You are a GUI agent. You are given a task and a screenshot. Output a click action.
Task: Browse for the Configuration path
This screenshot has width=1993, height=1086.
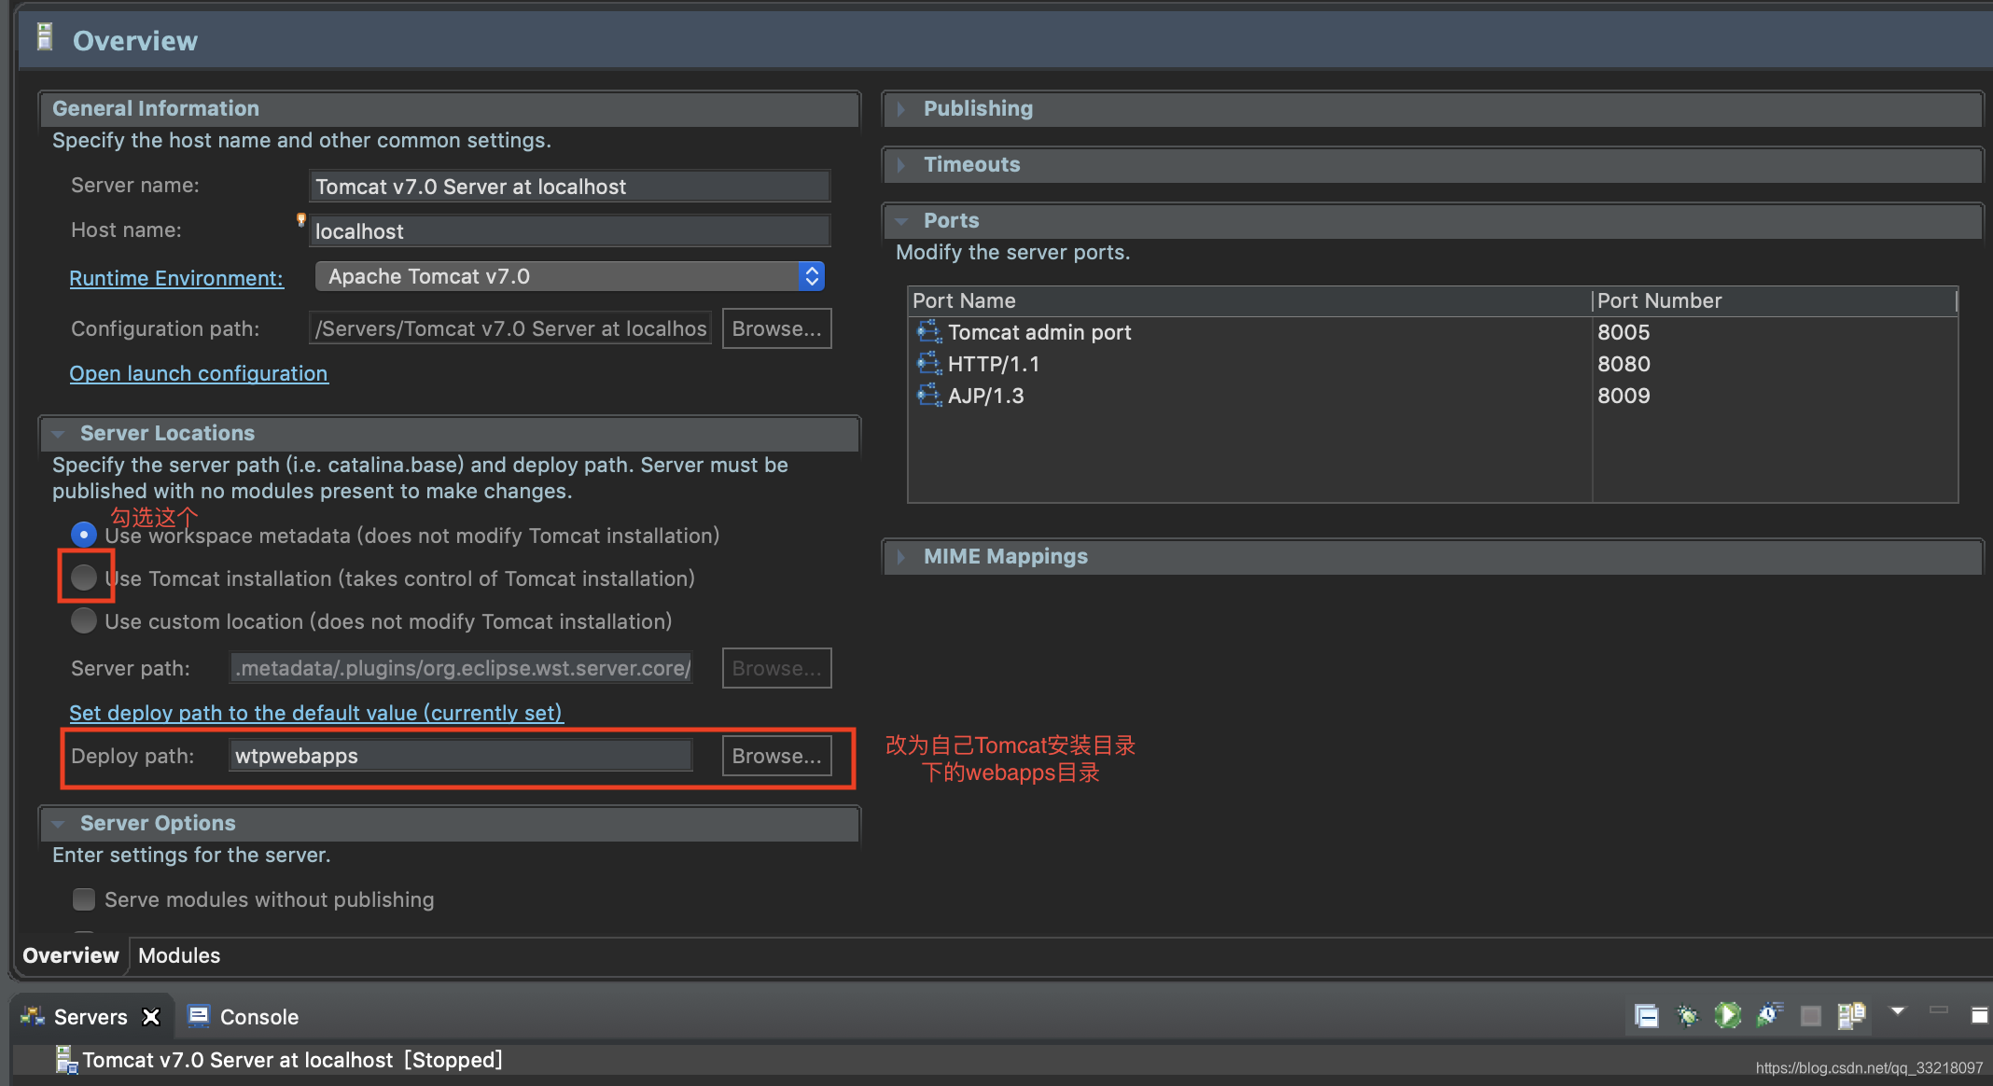tap(776, 328)
